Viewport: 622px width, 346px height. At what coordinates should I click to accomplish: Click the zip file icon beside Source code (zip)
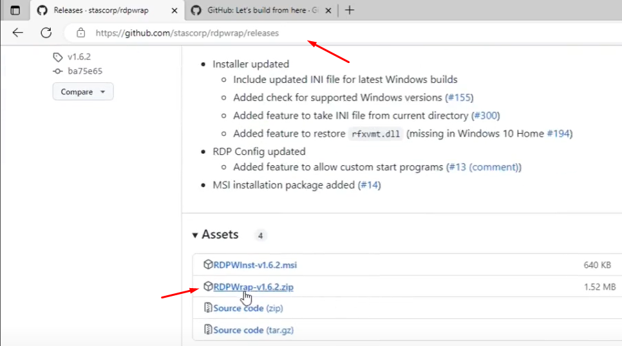(x=208, y=307)
